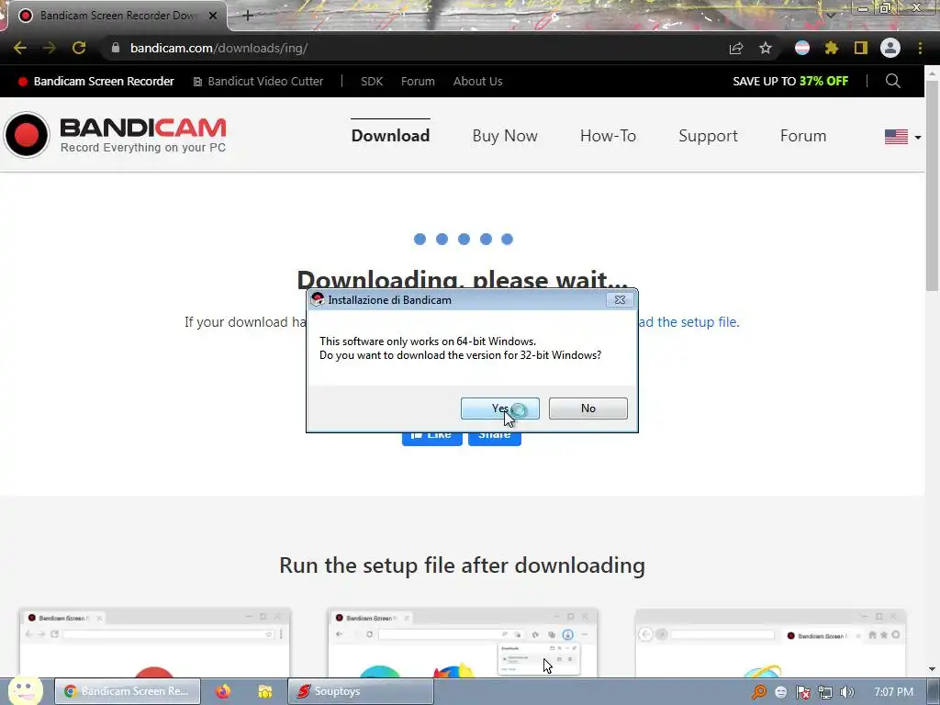Go back with the browser back arrow

20,48
